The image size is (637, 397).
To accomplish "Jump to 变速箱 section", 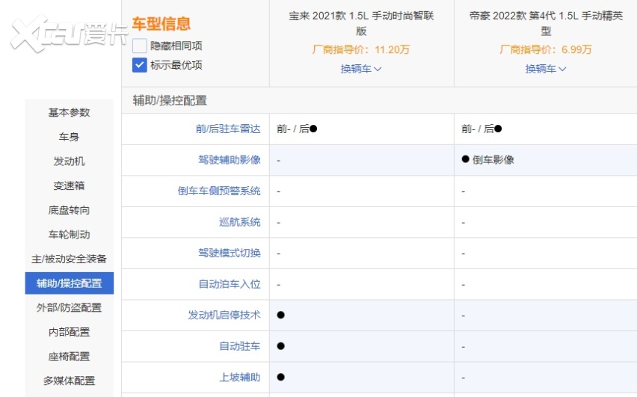I will click(x=69, y=185).
